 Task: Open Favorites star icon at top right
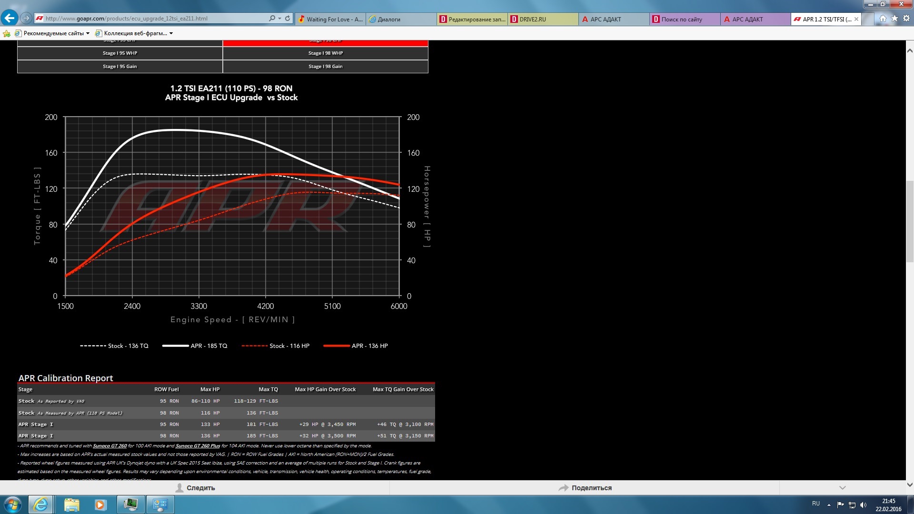coord(894,19)
